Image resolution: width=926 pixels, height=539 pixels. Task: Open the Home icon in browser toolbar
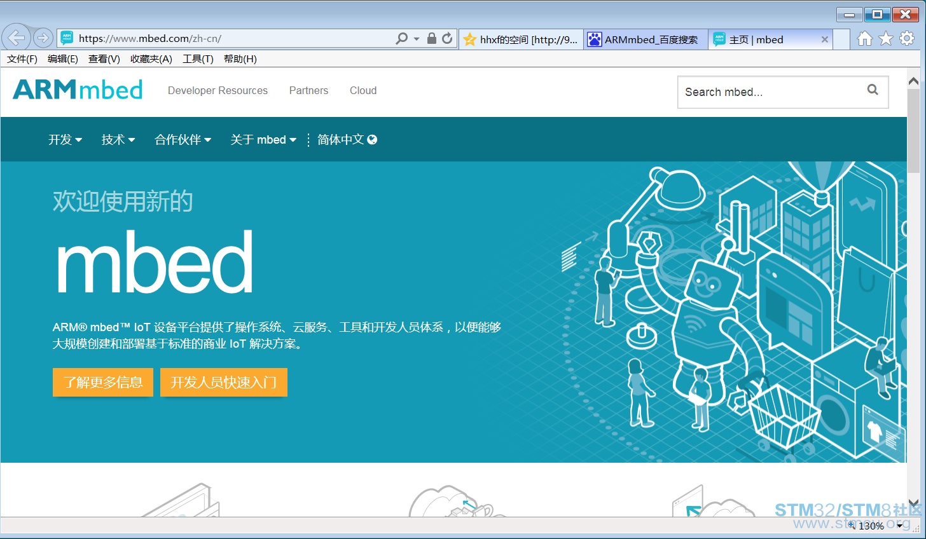[865, 39]
